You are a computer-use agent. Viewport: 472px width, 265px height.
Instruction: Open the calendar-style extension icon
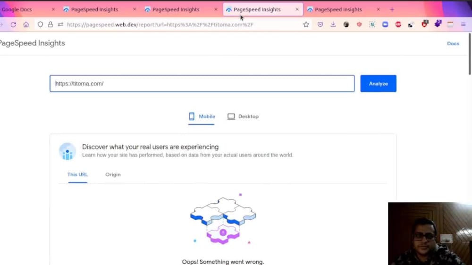click(x=450, y=25)
